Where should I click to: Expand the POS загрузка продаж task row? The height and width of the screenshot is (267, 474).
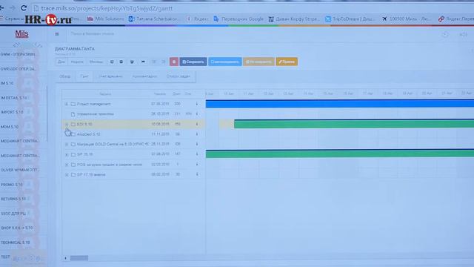coord(67,165)
